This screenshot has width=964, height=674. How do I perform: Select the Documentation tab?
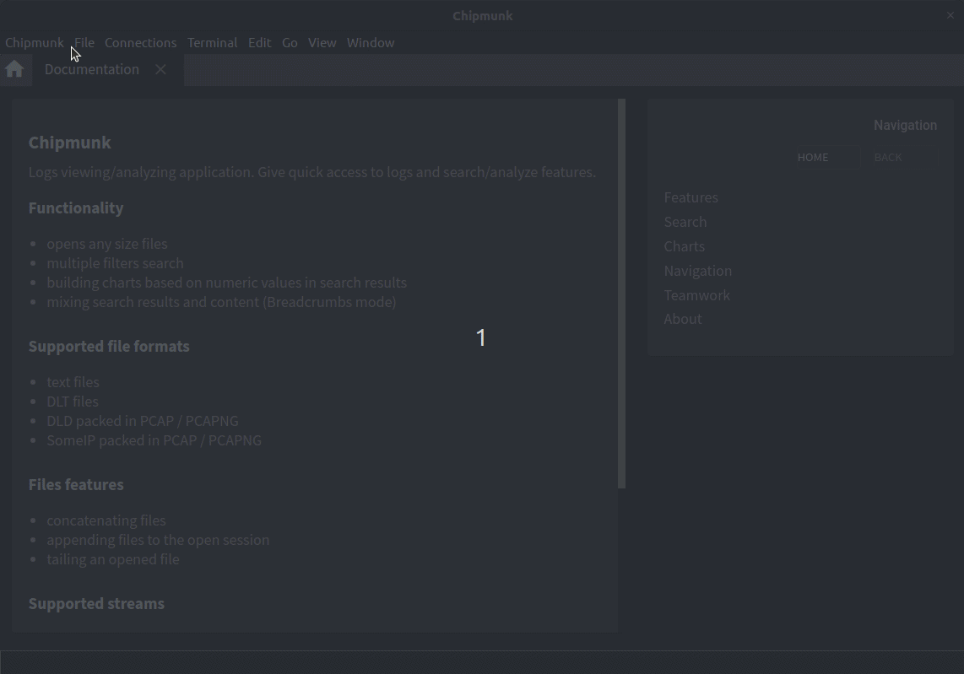click(92, 69)
